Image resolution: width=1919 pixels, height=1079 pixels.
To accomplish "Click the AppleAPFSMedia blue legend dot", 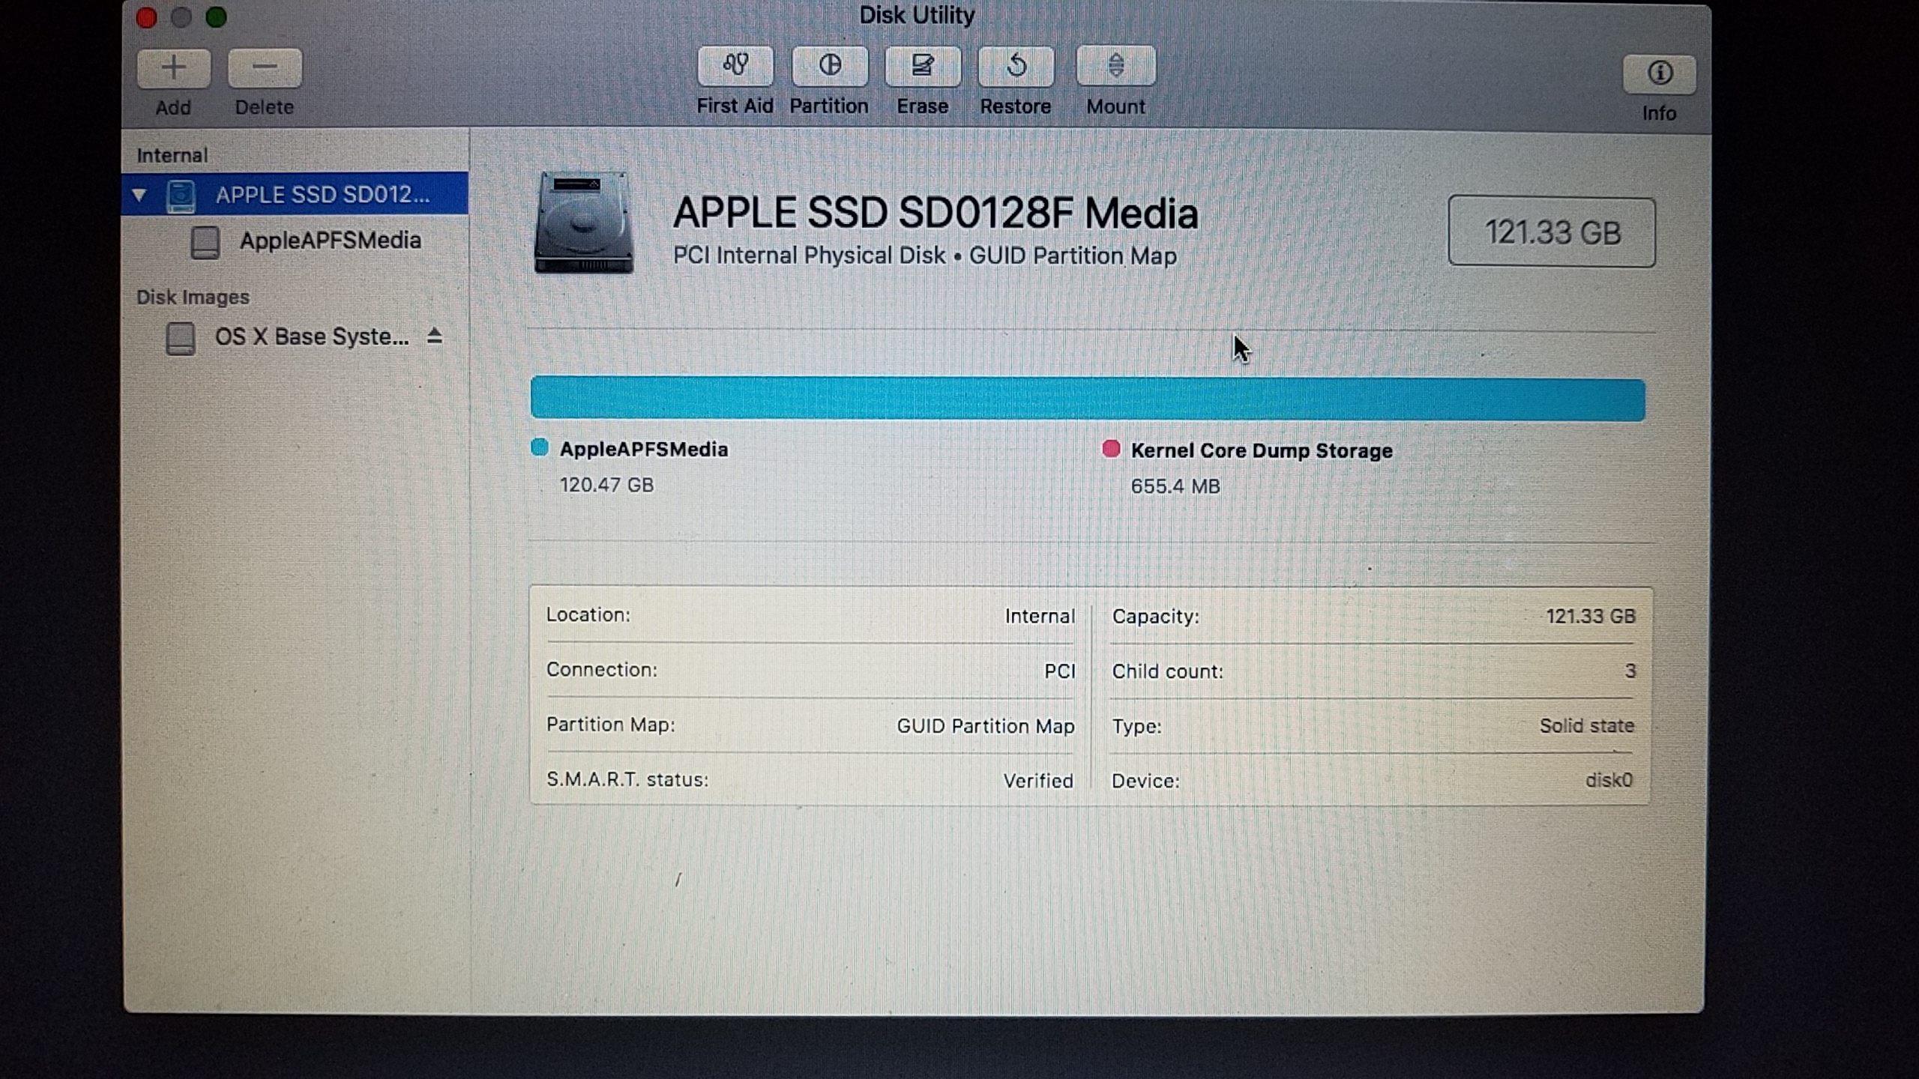I will click(540, 448).
